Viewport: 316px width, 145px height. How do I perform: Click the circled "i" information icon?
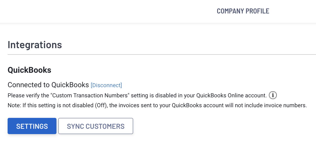(x=273, y=96)
